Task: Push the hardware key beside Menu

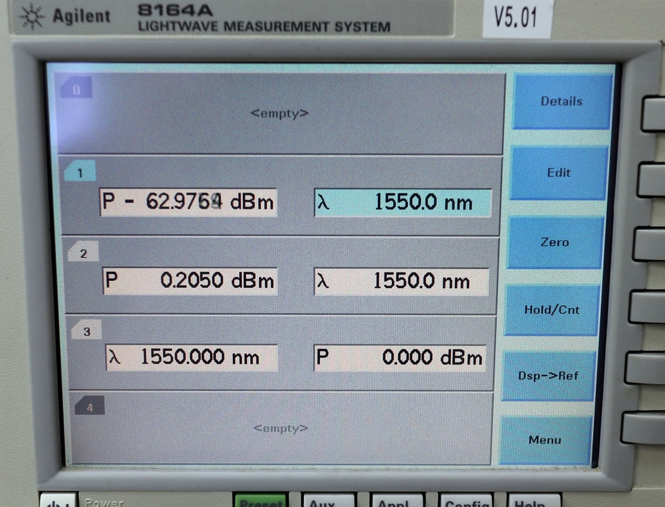Action: (x=643, y=428)
